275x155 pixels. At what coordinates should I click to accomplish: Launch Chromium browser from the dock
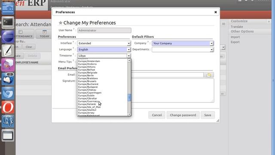[8, 93]
